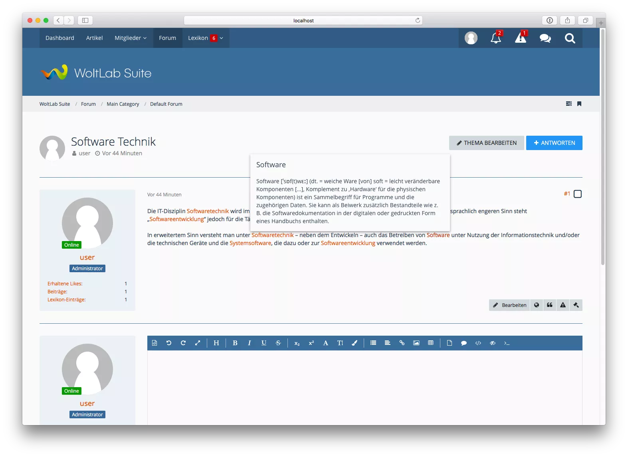Click the ANTWORTEN reply button
The image size is (628, 457).
coord(554,143)
